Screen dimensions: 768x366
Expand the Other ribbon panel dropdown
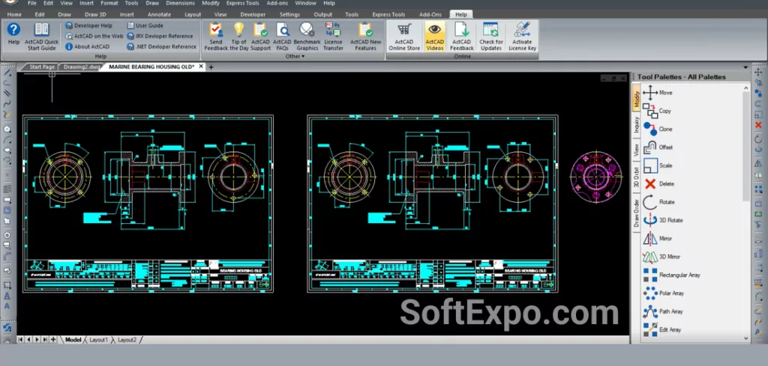pos(295,56)
